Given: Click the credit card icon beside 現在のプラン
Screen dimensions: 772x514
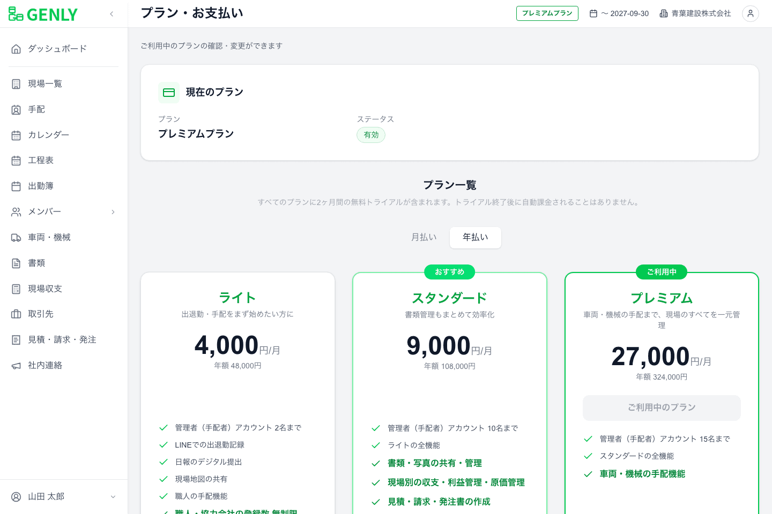Looking at the screenshot, I should (x=169, y=93).
